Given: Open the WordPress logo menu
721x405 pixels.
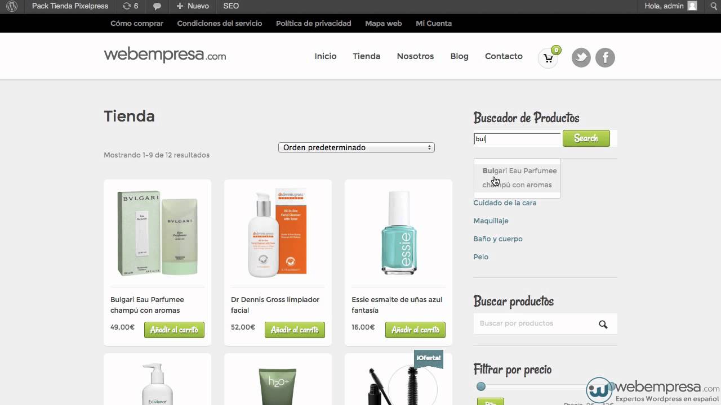Looking at the screenshot, I should [x=12, y=6].
